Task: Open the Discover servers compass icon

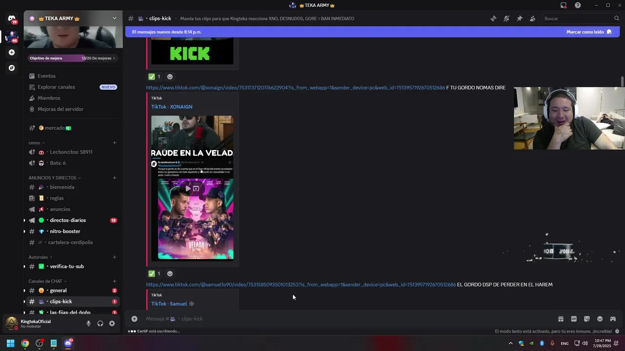Action: 12,68
